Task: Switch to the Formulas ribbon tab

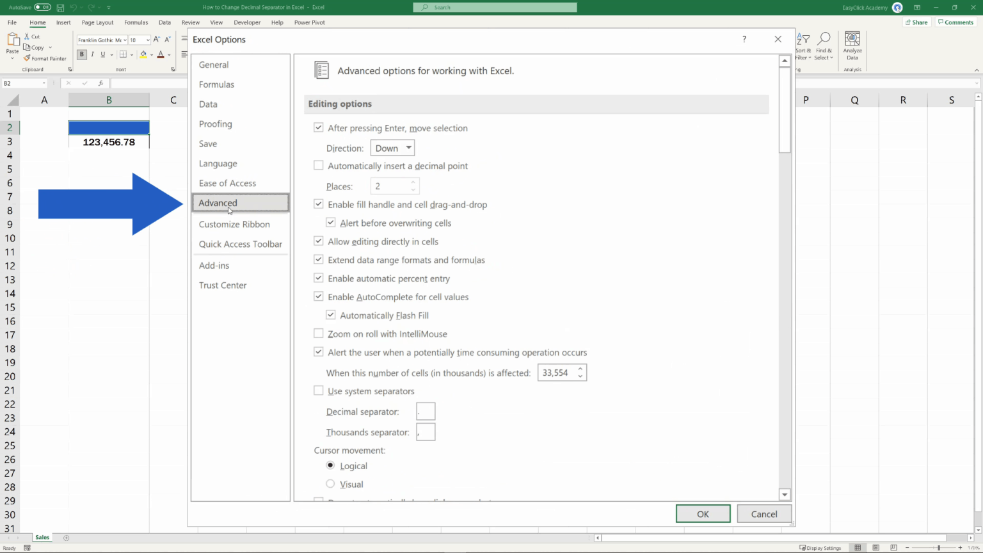Action: [x=136, y=22]
